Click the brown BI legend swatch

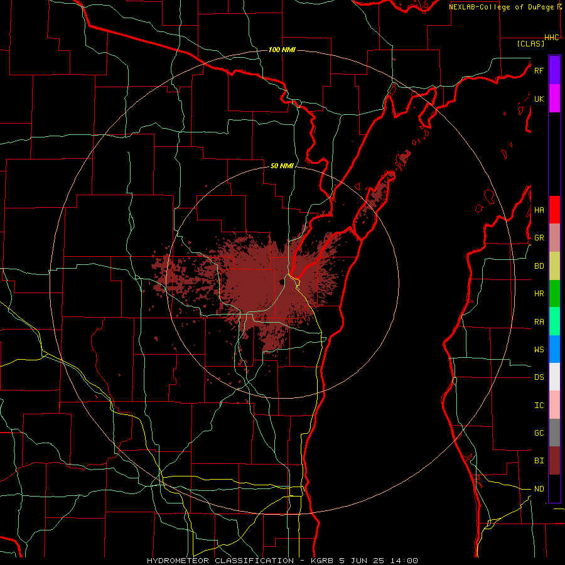point(554,461)
